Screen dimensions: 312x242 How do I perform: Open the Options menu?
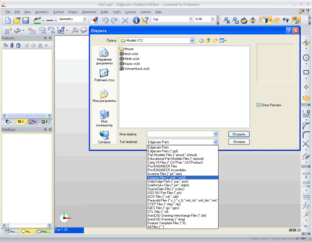145,12
